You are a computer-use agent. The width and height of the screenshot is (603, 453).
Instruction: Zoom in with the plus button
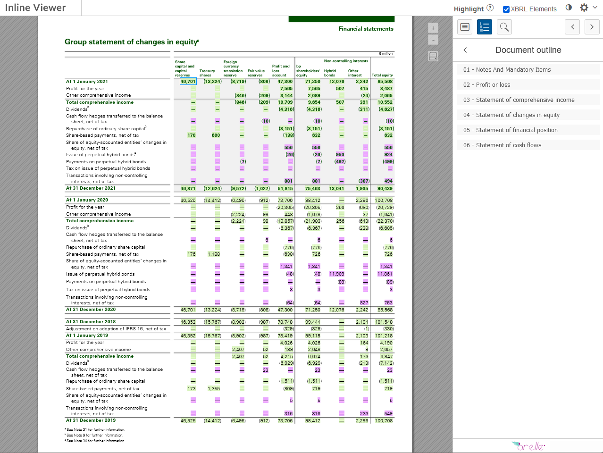[433, 28]
